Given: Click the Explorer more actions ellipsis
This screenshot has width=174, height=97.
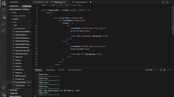Looking at the screenshot, I should [28, 2].
